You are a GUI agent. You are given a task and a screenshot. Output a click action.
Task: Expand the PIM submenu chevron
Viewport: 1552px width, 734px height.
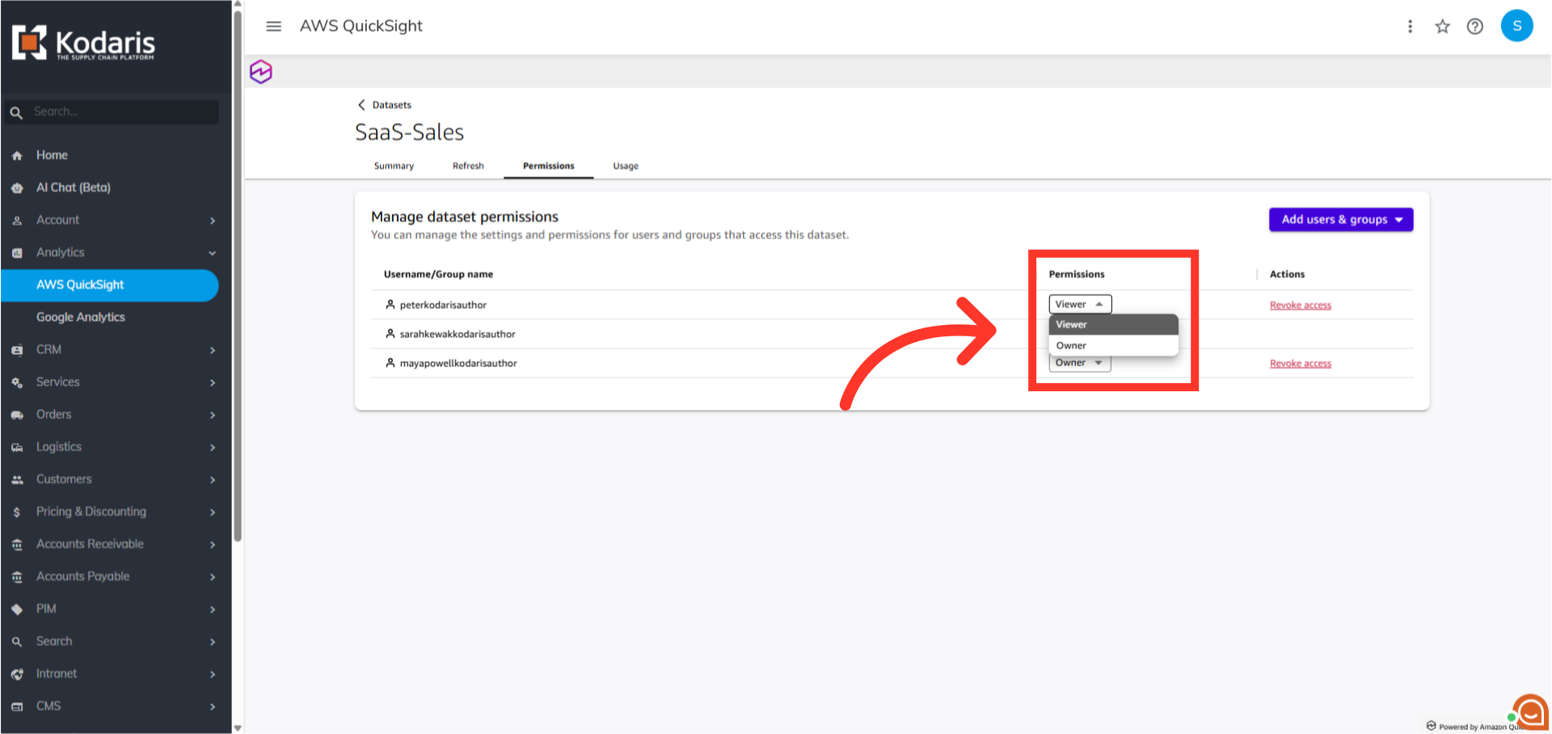pyautogui.click(x=213, y=610)
